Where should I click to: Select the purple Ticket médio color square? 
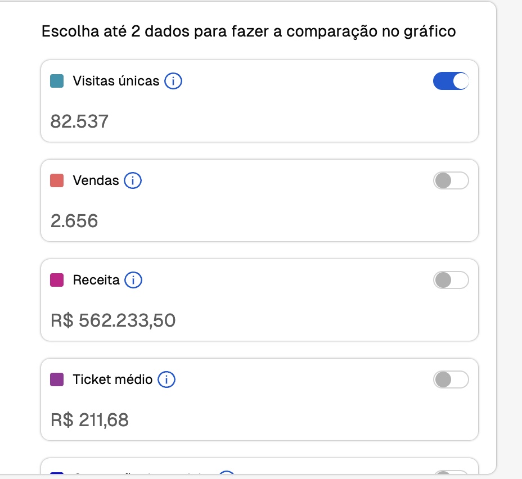tap(57, 379)
